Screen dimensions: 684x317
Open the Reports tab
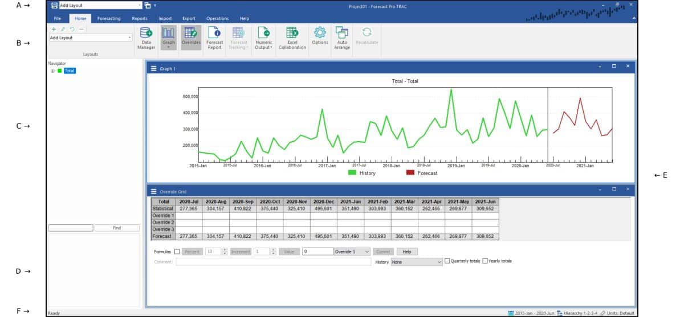tap(140, 18)
